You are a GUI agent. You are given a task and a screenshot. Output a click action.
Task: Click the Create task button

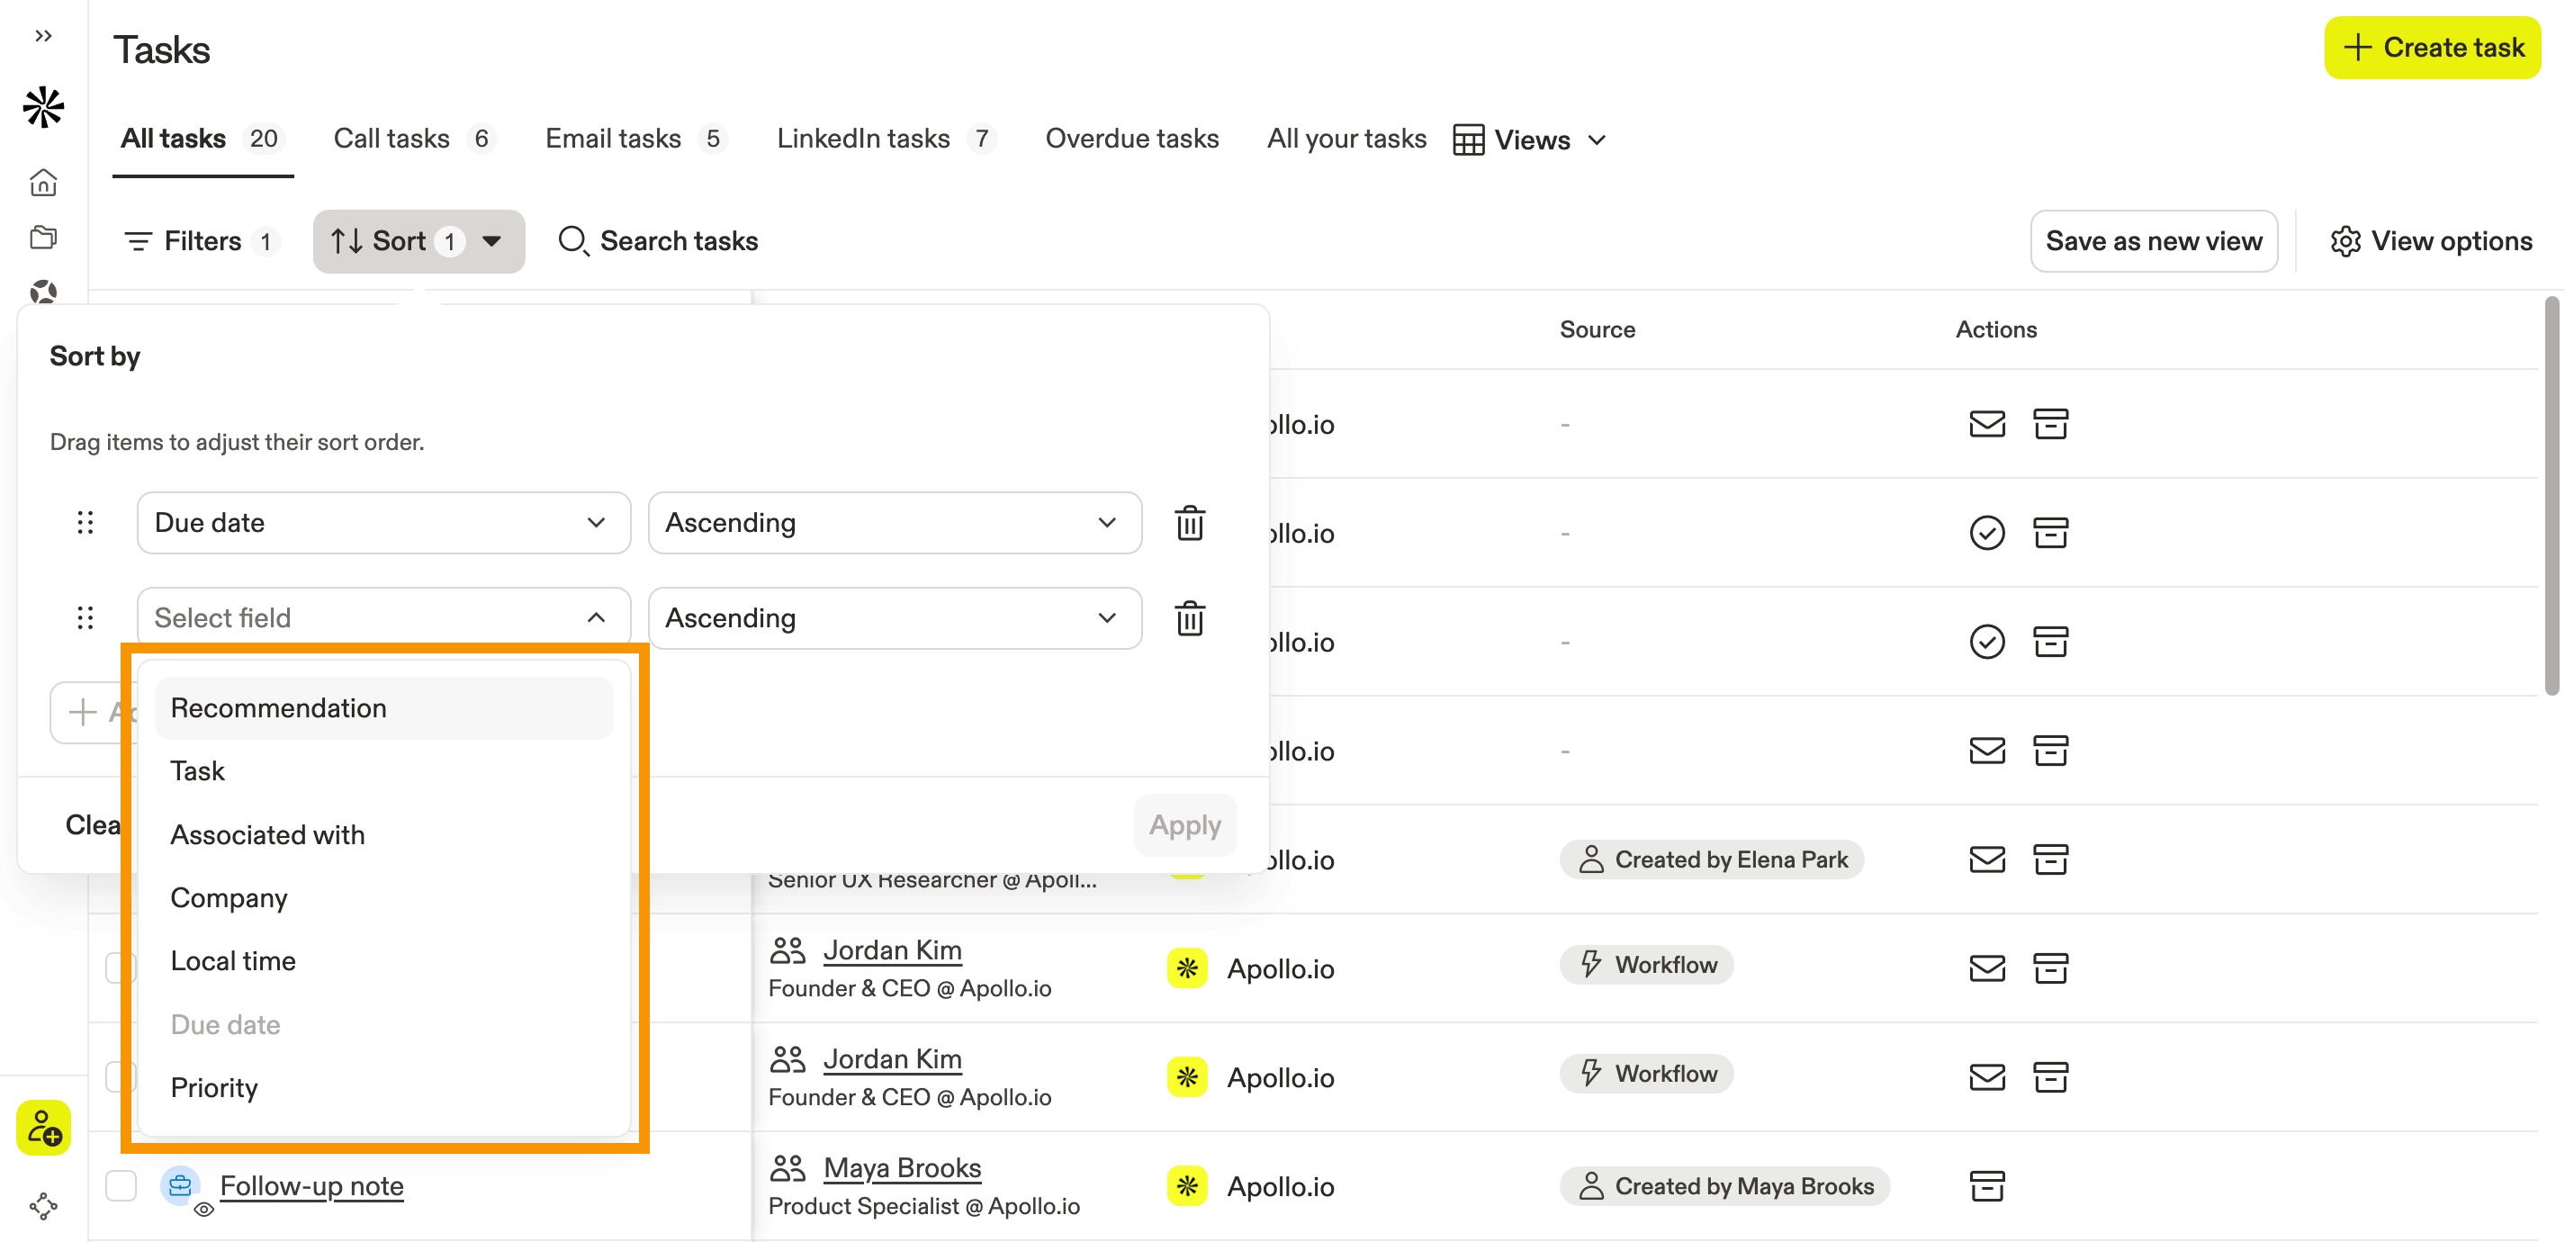point(2431,47)
